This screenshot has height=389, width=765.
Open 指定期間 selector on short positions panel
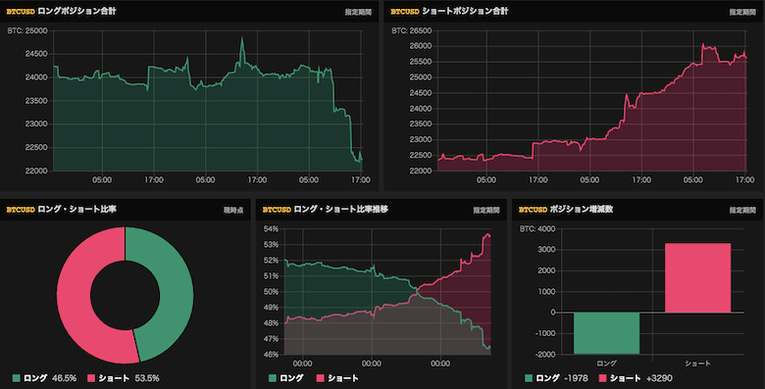tap(742, 12)
